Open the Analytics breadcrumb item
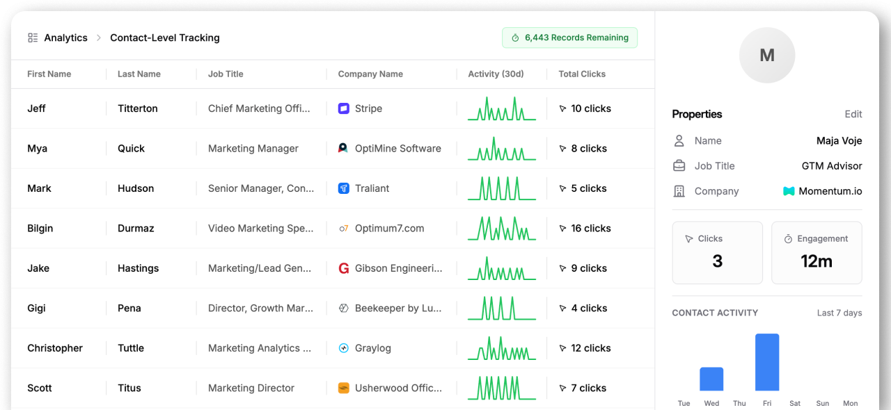This screenshot has height=410, width=891. 65,38
